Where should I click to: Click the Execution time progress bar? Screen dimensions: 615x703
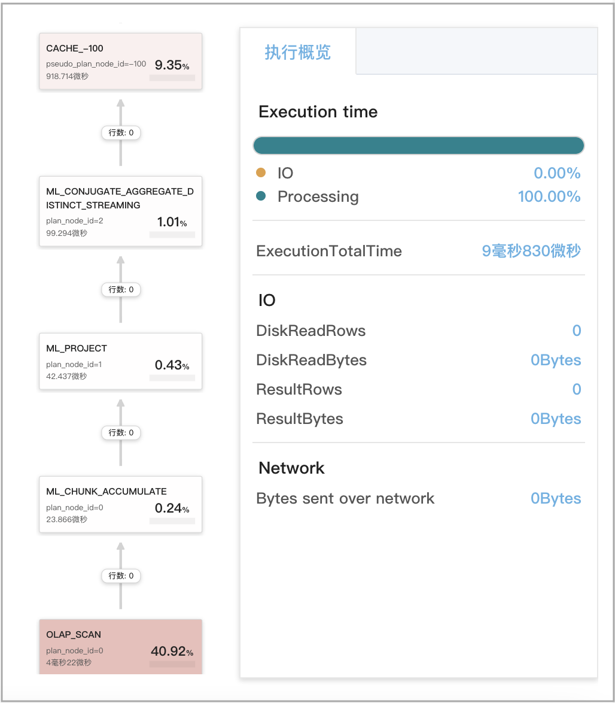[418, 146]
